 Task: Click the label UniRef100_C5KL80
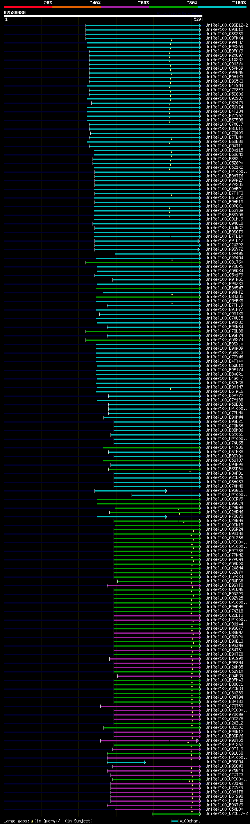224,810
